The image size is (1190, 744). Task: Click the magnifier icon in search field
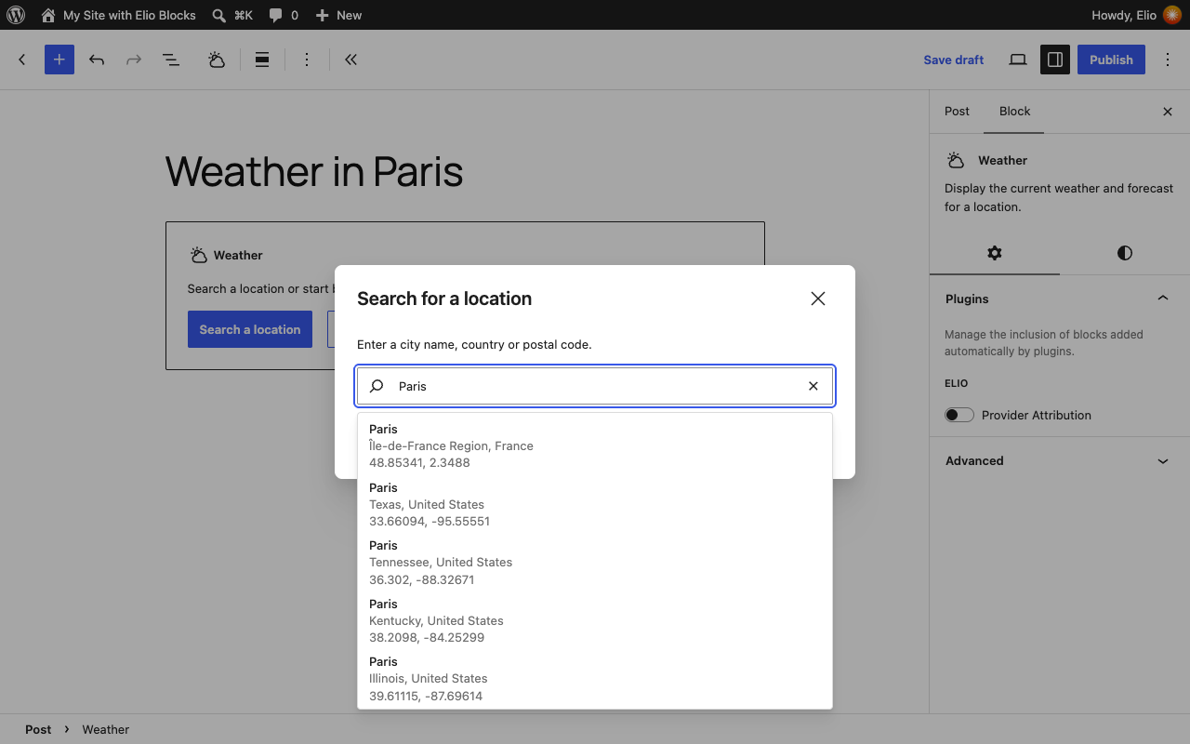(x=377, y=386)
